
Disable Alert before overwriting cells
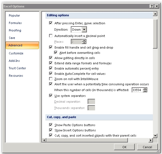point(56,53)
